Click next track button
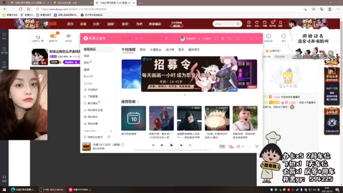343x193 pixels. pos(181,145)
